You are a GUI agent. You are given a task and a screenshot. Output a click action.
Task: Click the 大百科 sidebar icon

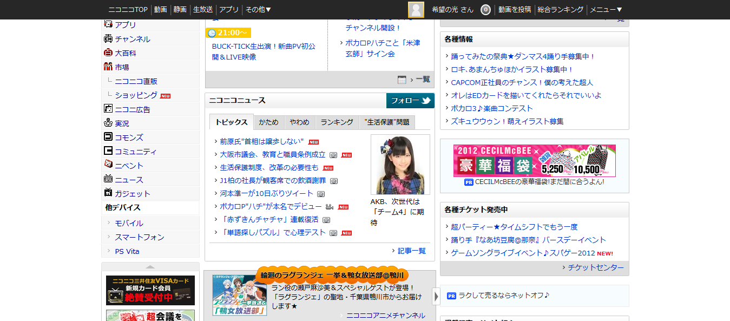tap(108, 53)
